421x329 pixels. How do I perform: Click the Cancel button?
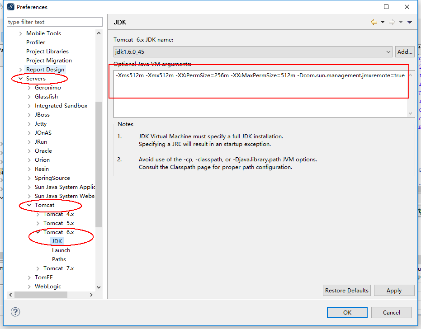391,312
